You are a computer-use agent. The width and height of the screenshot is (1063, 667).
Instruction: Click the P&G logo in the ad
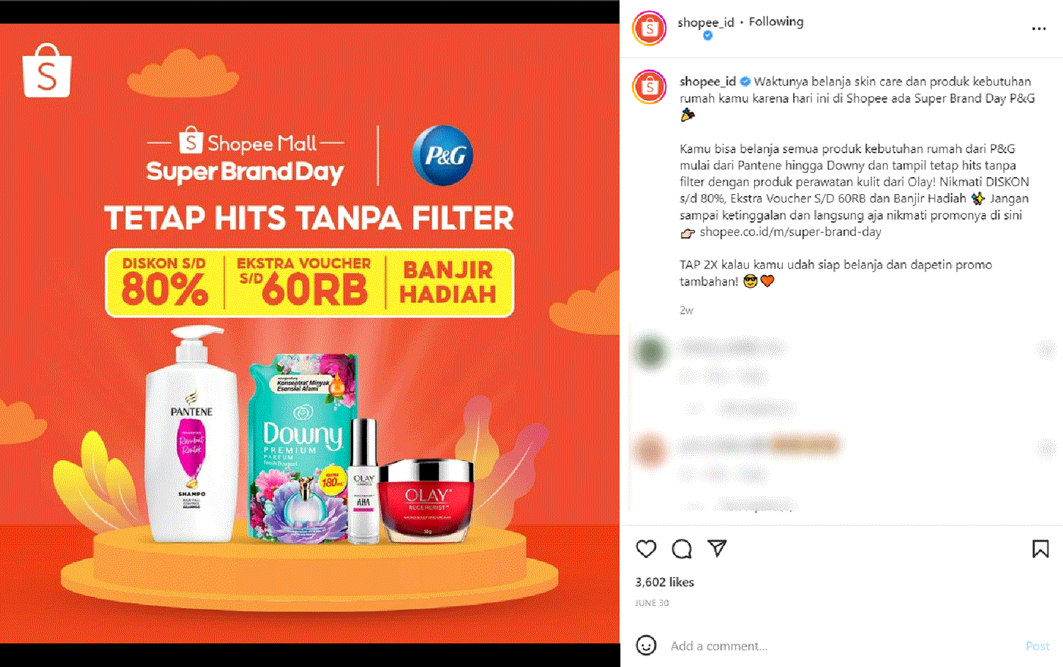[x=443, y=155]
